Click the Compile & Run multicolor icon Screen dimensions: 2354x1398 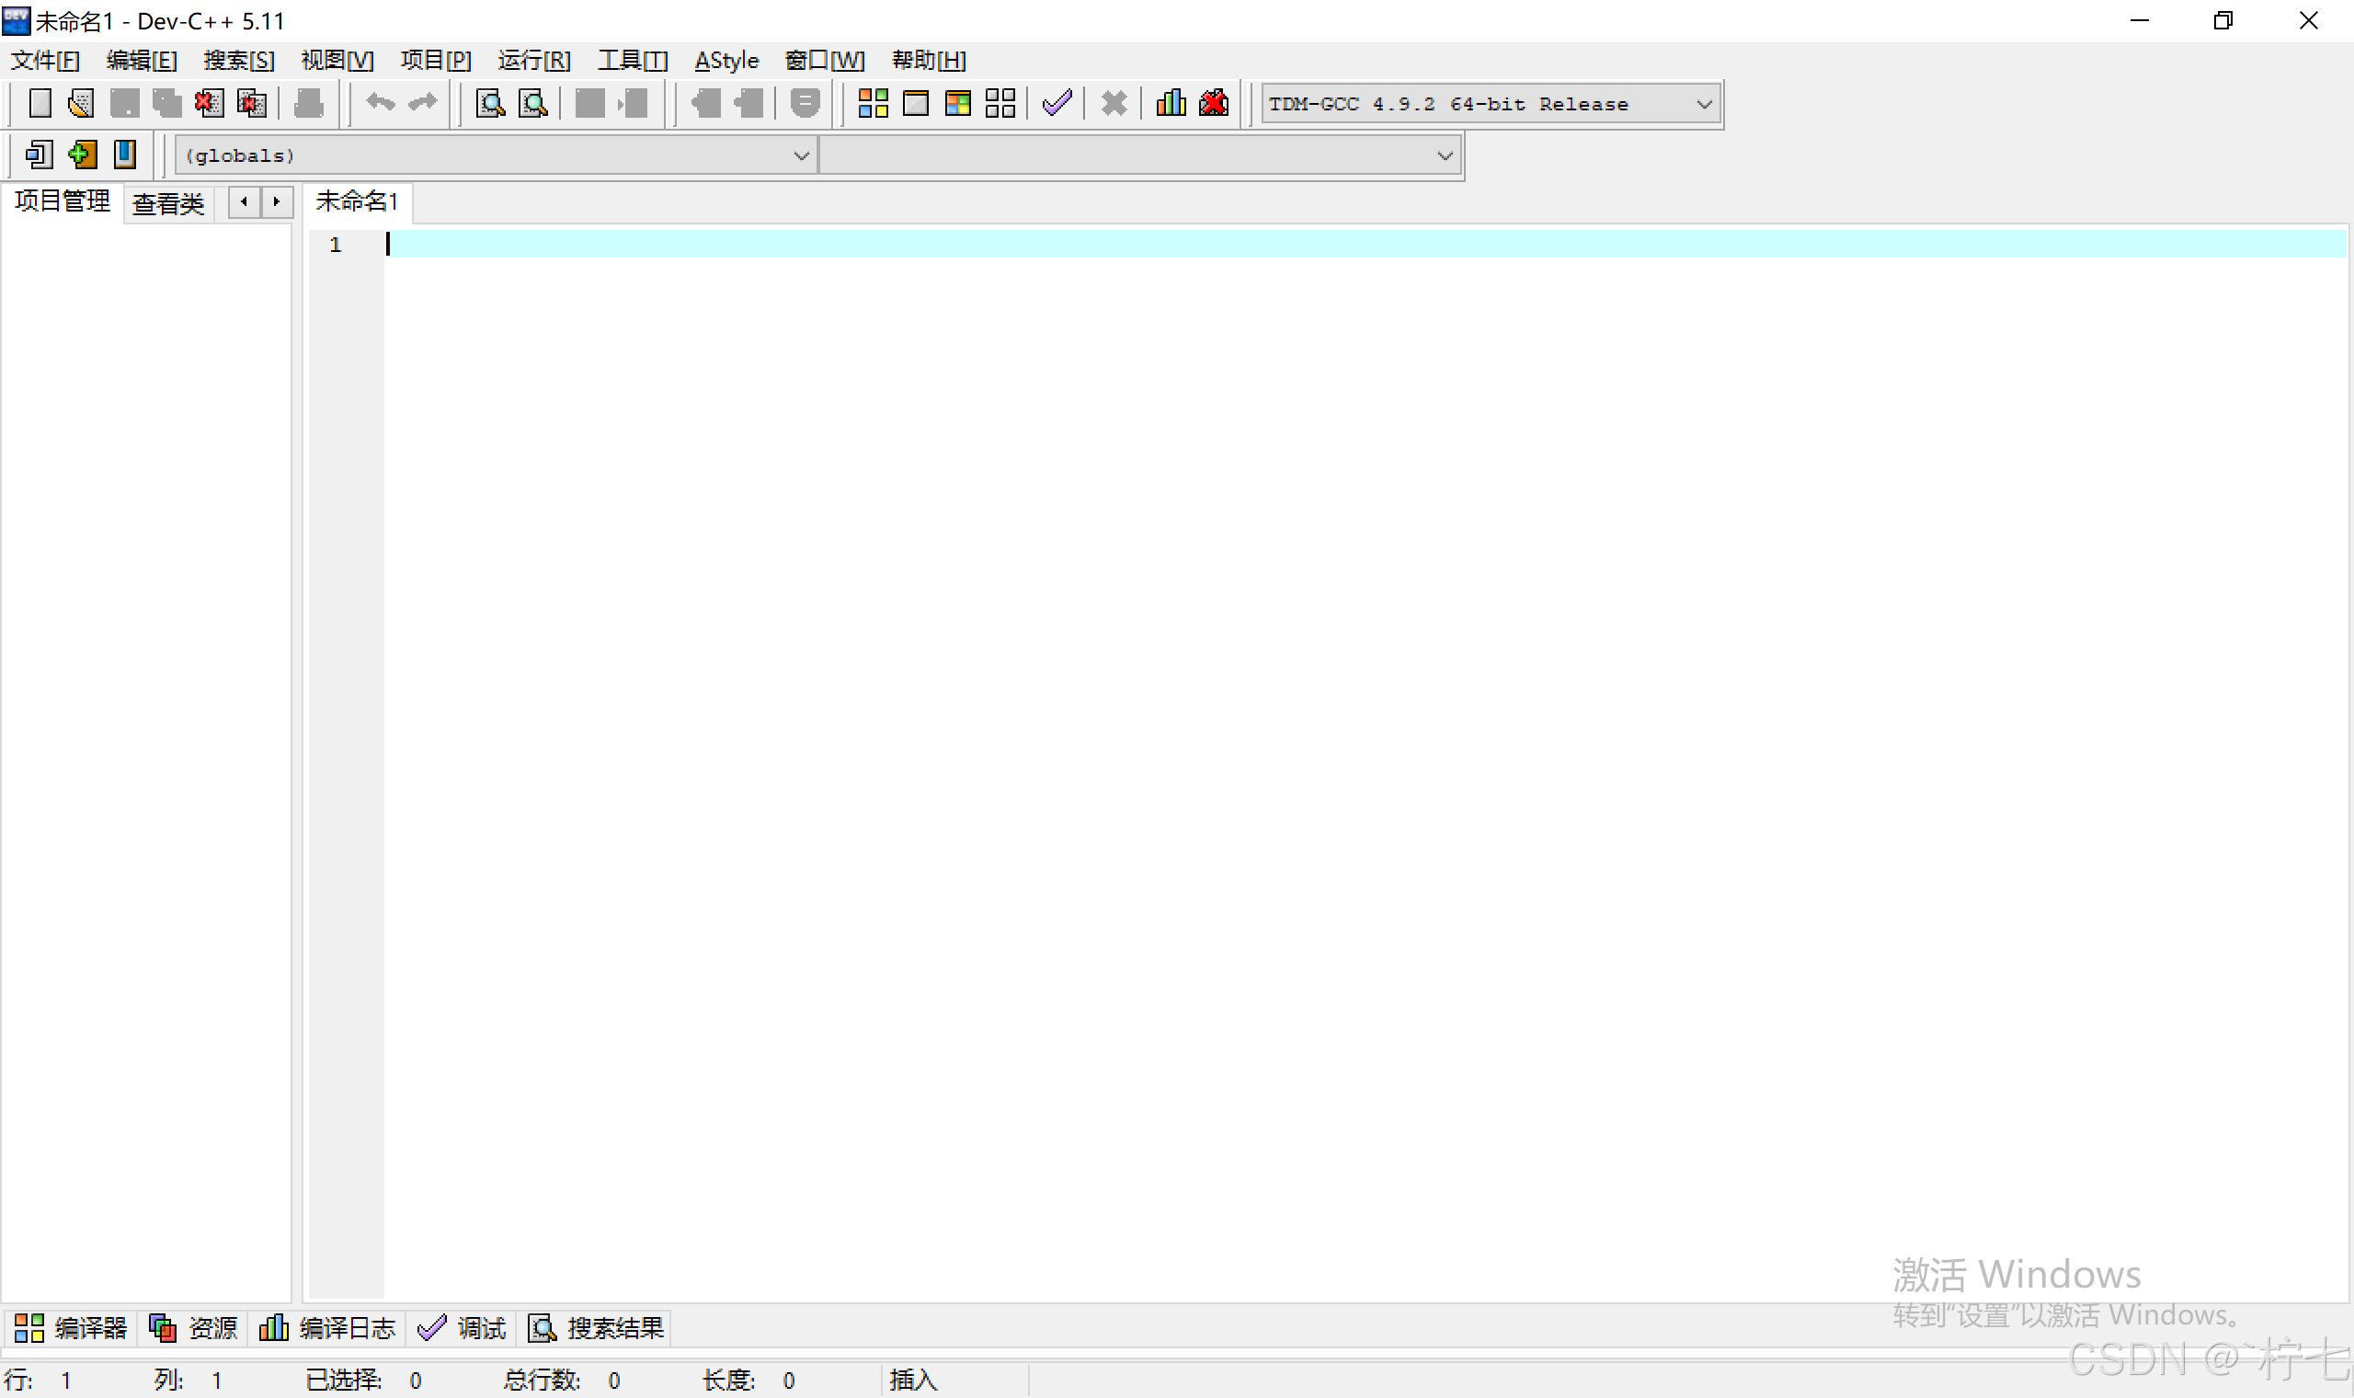click(x=957, y=103)
